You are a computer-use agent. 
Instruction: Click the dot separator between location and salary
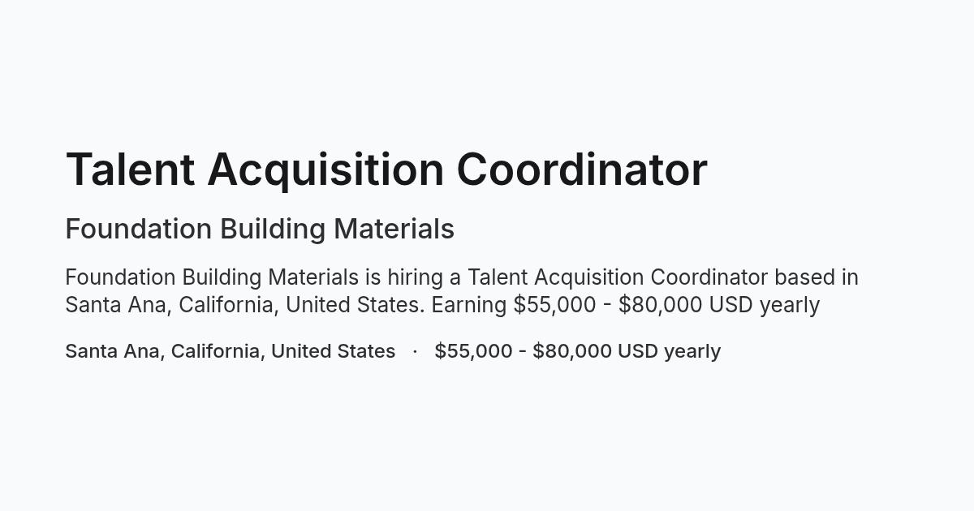point(415,351)
